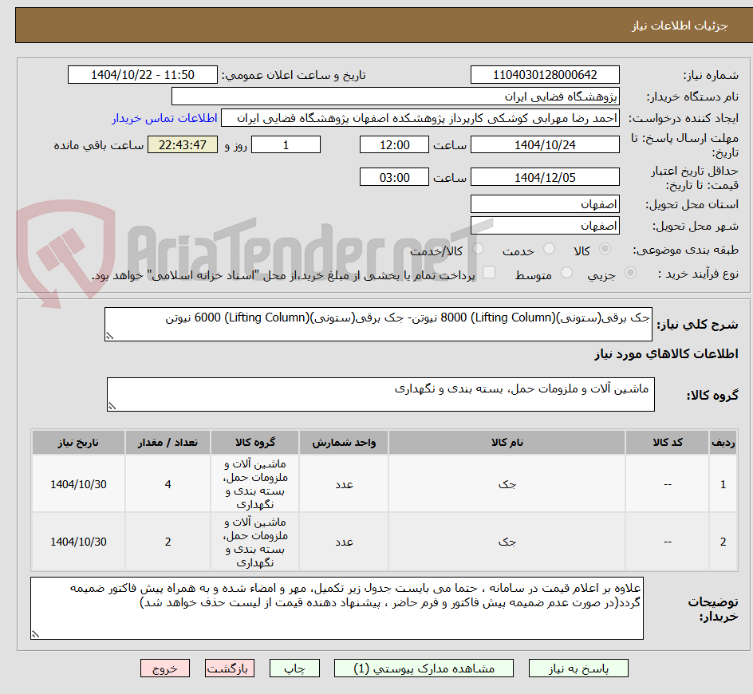
Task: Choose متوسط as purchase process type
Action: click(x=565, y=272)
